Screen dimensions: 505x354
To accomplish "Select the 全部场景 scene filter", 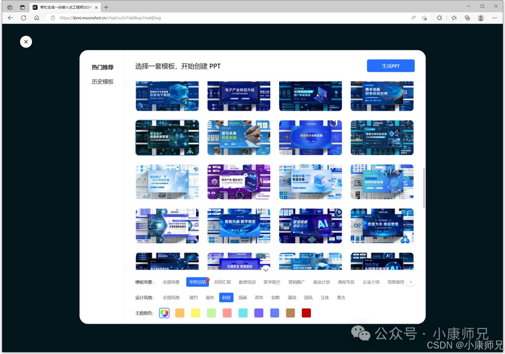I will click(x=171, y=282).
